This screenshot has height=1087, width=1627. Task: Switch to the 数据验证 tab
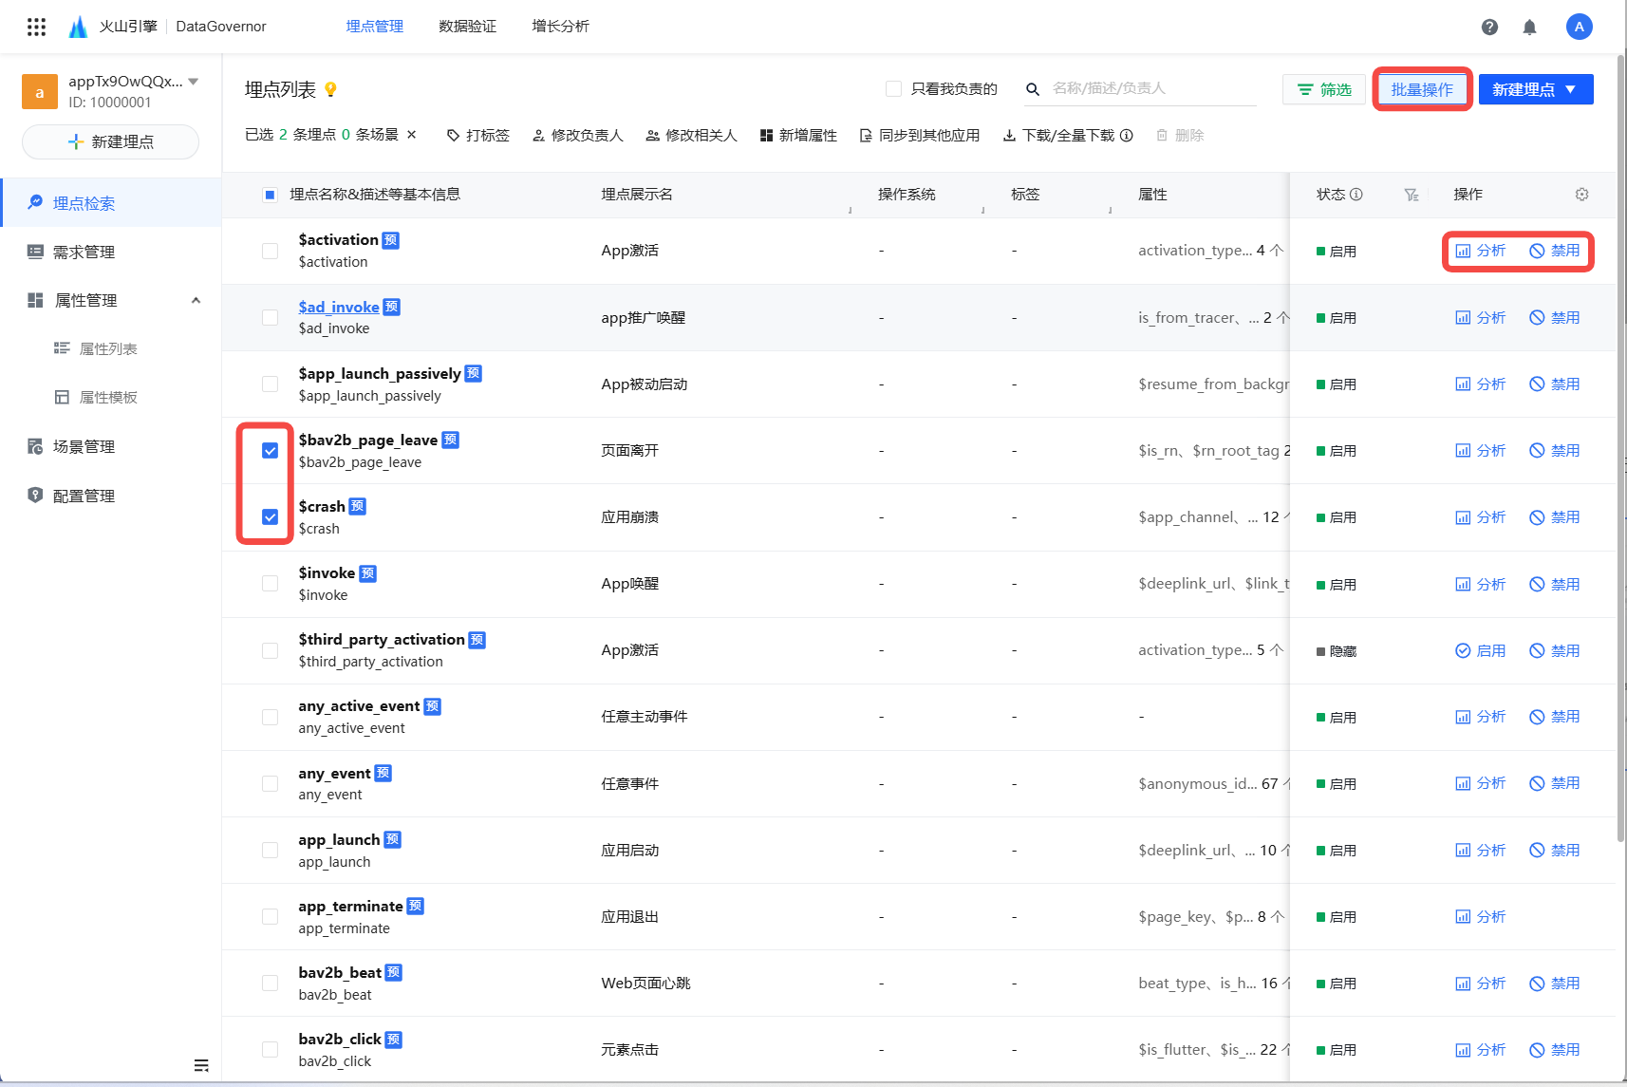point(467,27)
